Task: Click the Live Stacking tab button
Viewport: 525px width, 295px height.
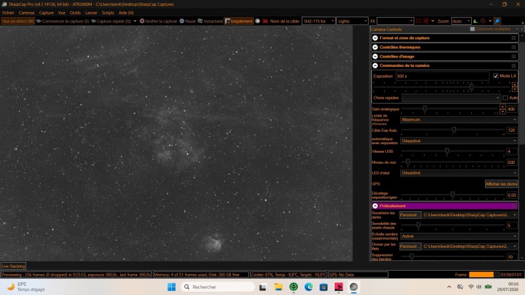Action: pos(13,266)
